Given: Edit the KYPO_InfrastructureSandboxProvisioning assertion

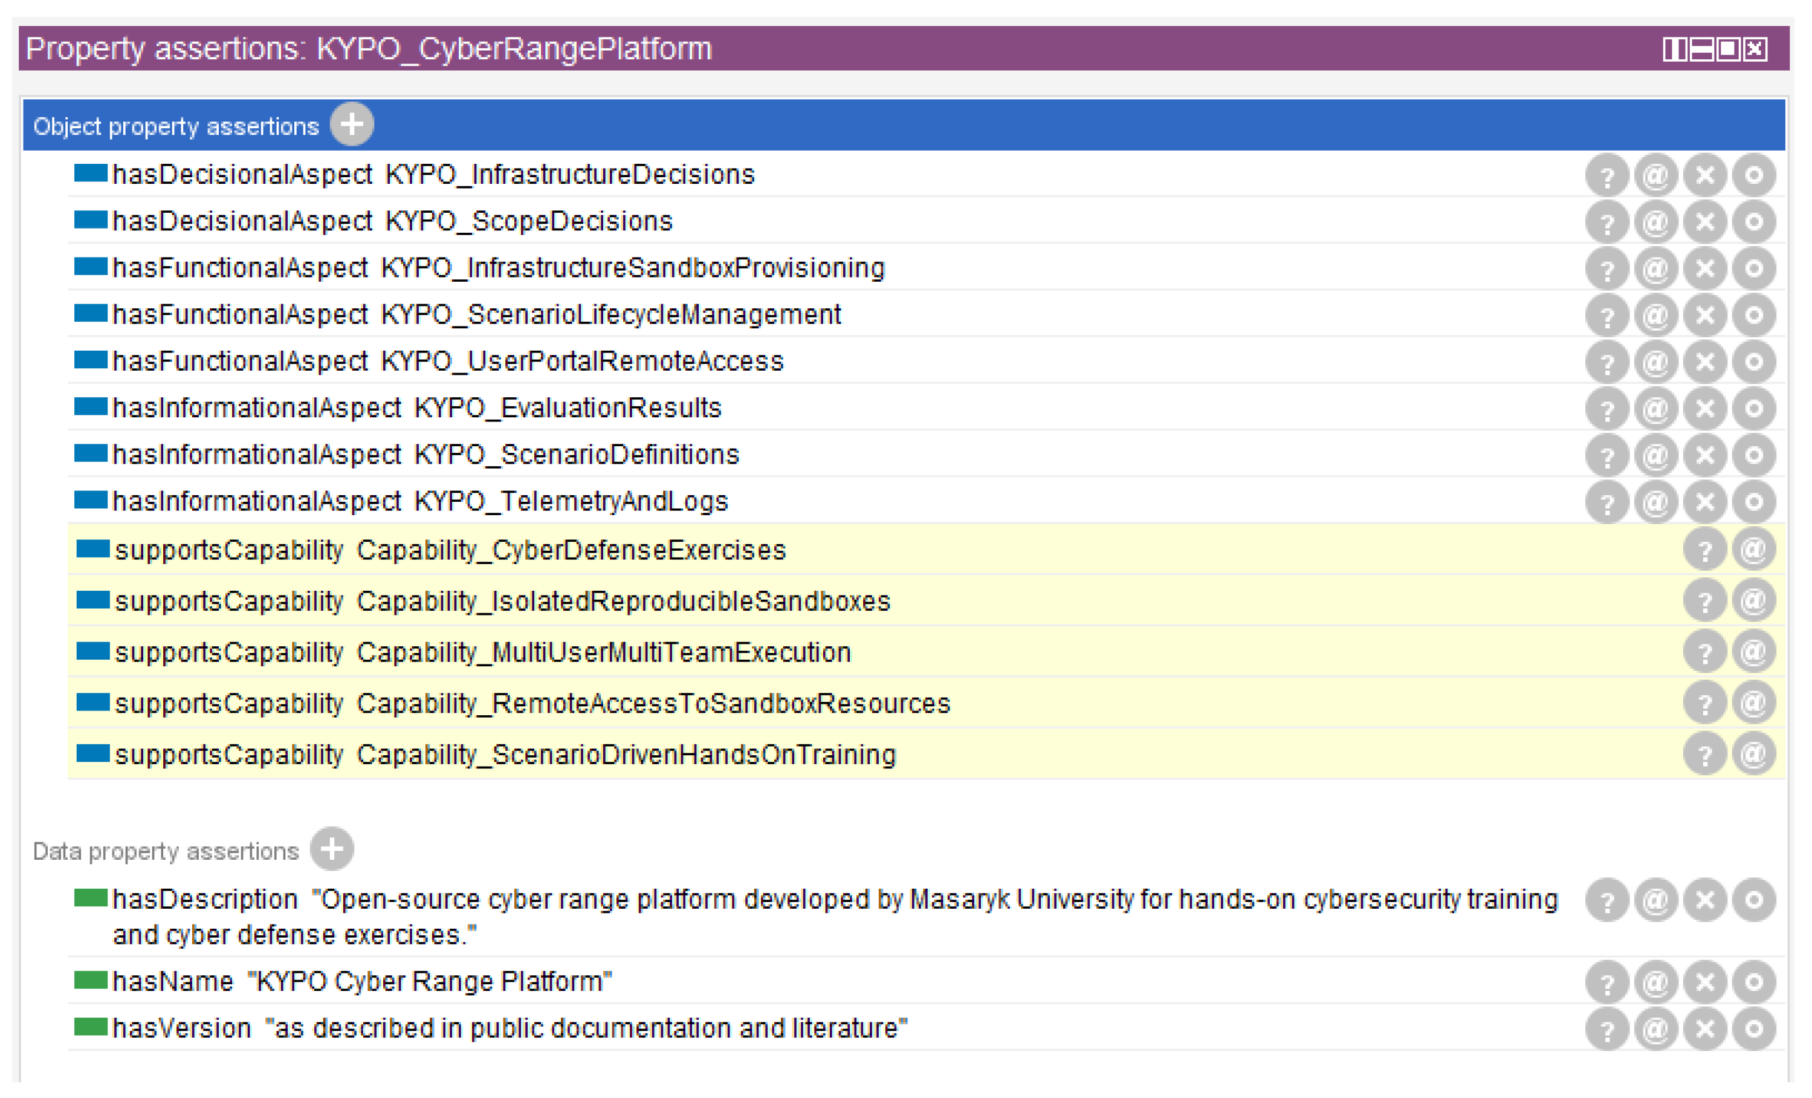Looking at the screenshot, I should coord(1755,268).
